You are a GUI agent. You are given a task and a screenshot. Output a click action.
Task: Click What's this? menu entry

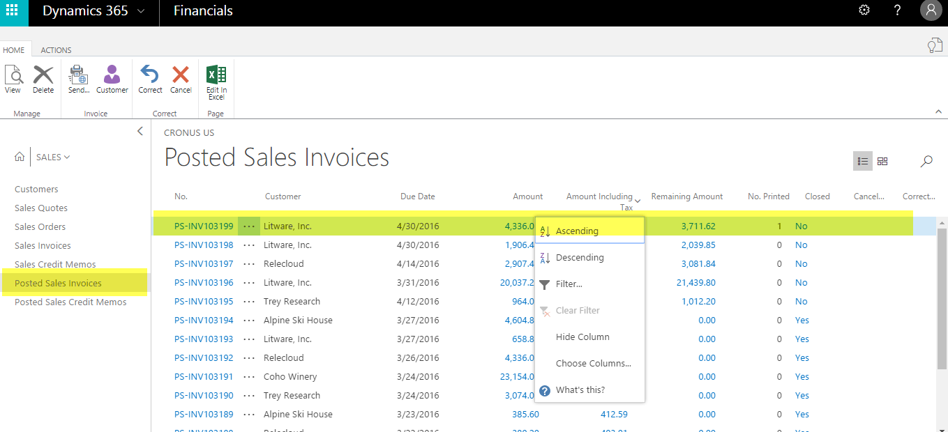[589, 390]
